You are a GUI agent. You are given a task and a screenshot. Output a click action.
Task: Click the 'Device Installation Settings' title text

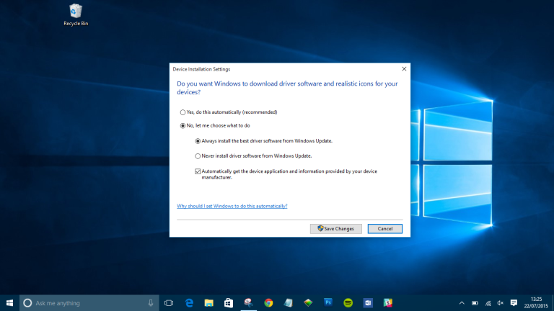pos(201,69)
